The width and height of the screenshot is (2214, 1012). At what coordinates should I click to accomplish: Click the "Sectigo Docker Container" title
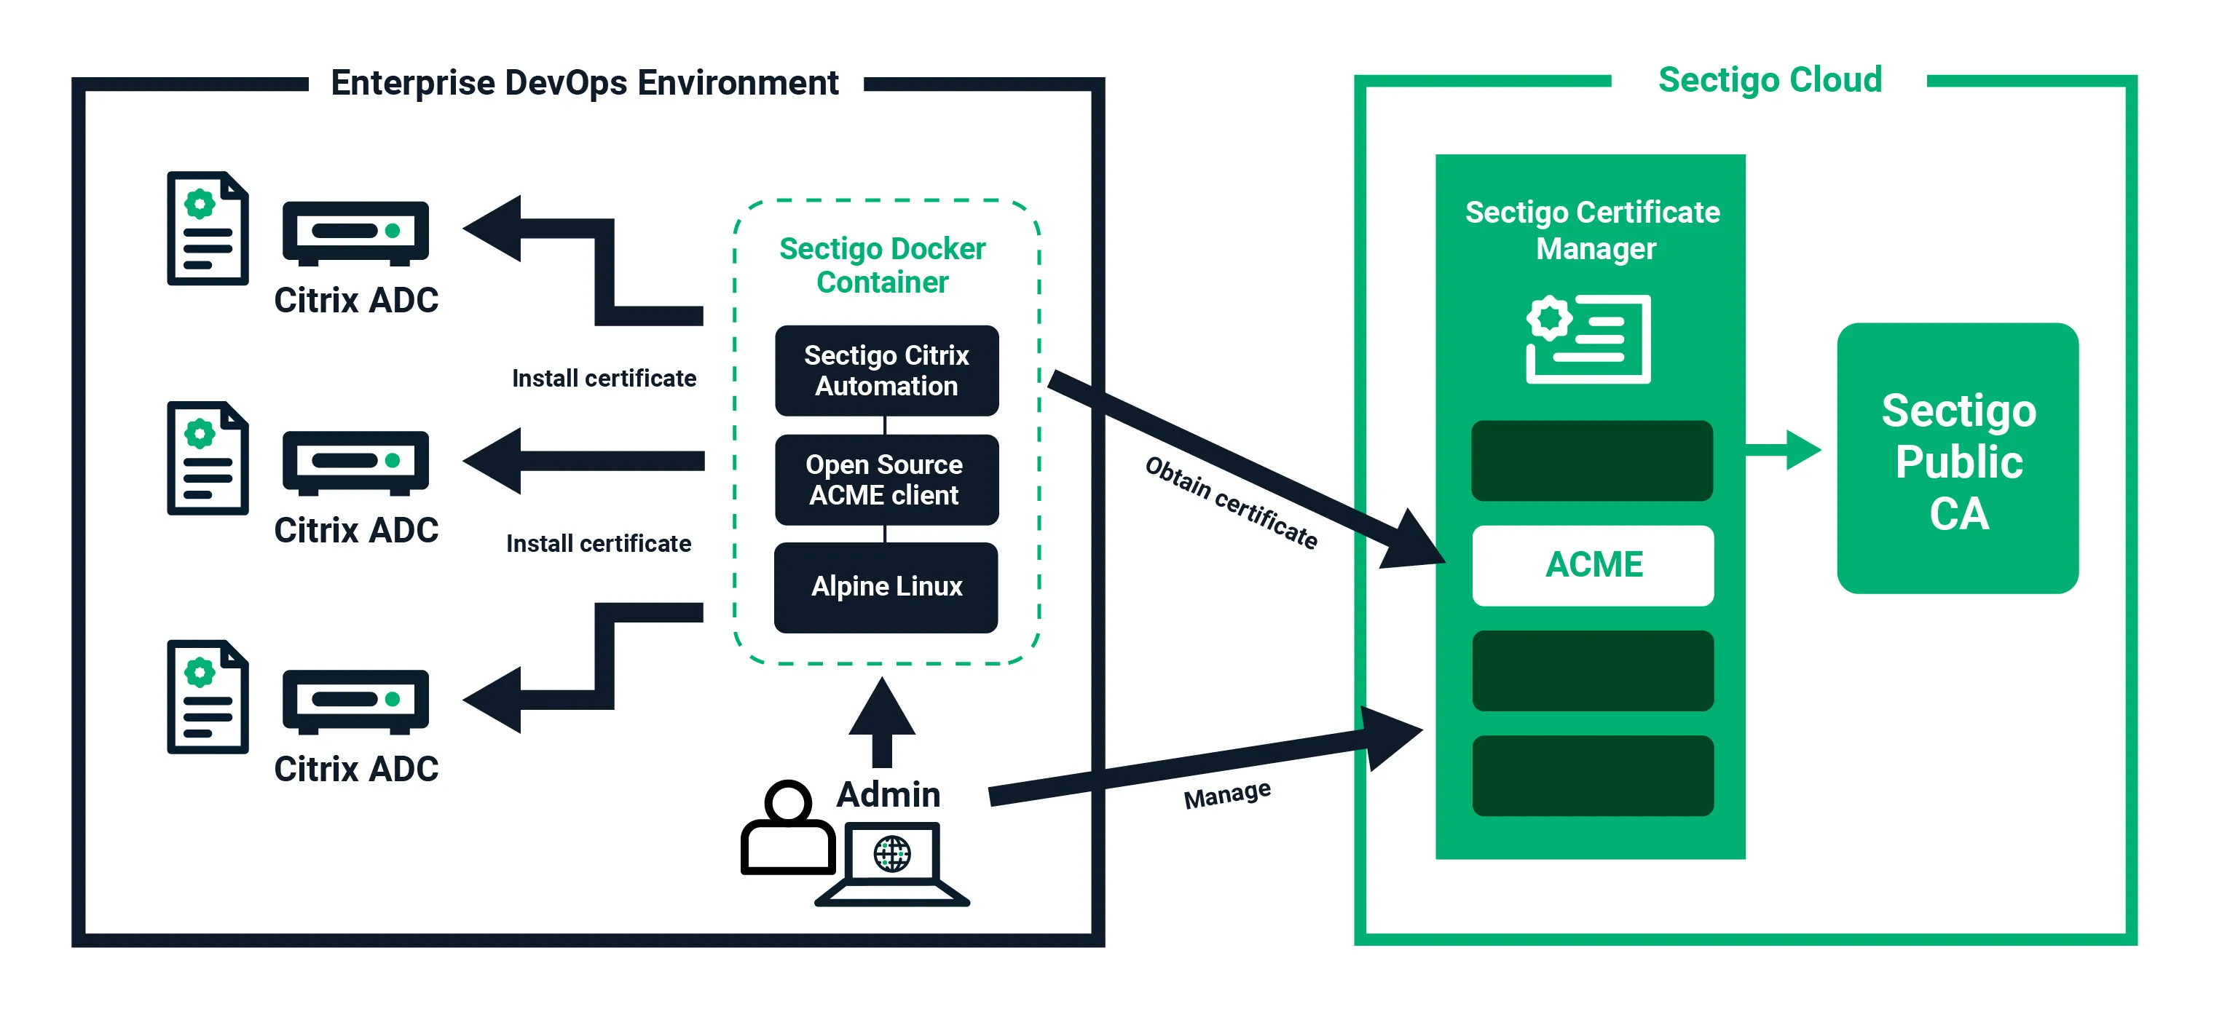[x=883, y=264]
